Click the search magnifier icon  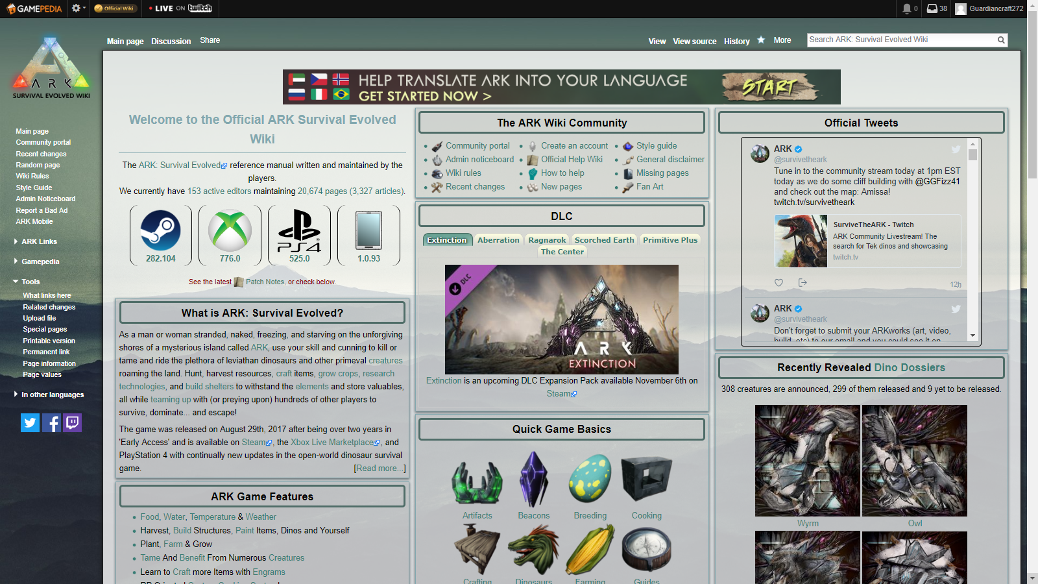pos(1001,40)
